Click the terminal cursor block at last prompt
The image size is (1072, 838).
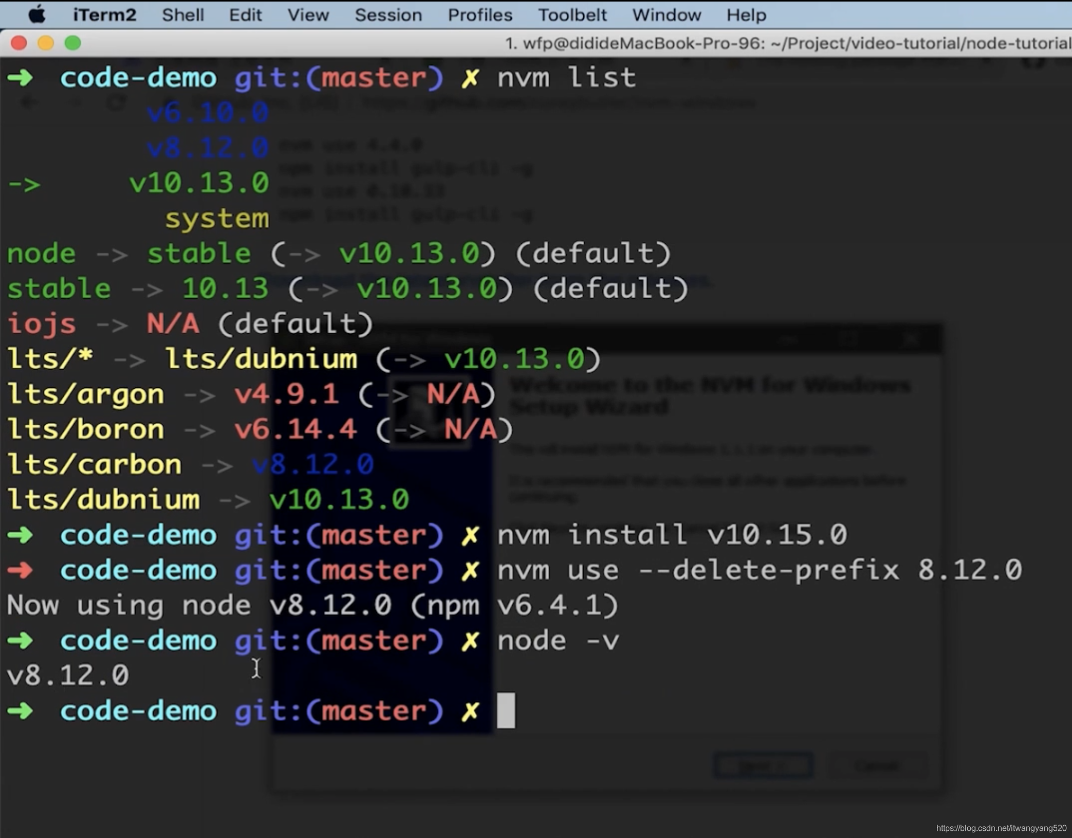[x=506, y=711]
